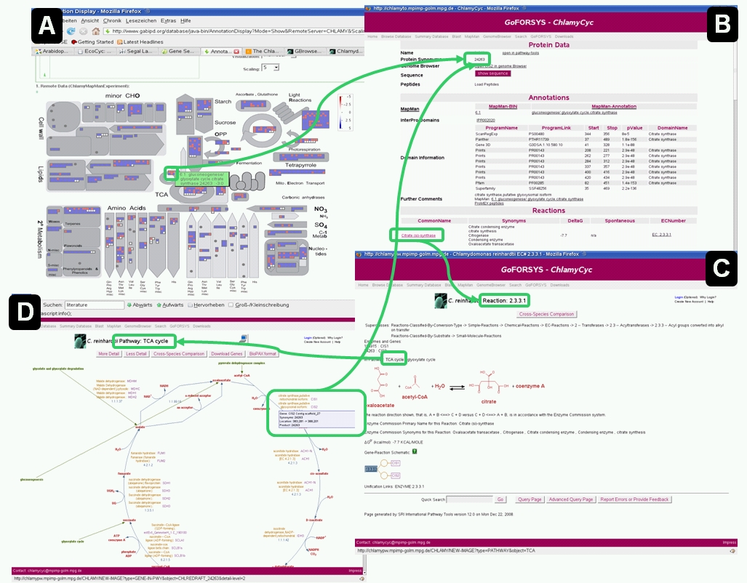Click Report Errors or Provide Feedback button
This screenshot has height=583, width=747.
[x=634, y=499]
